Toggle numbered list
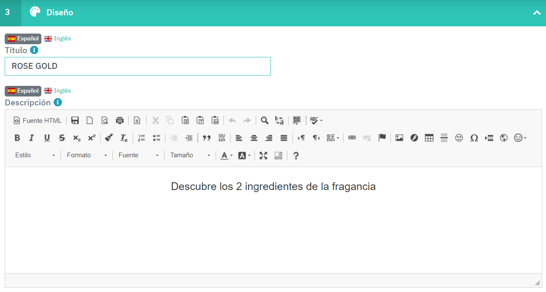546x292 pixels. (142, 138)
